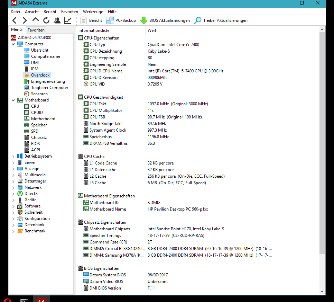Click the Back navigation arrow

click(14, 20)
